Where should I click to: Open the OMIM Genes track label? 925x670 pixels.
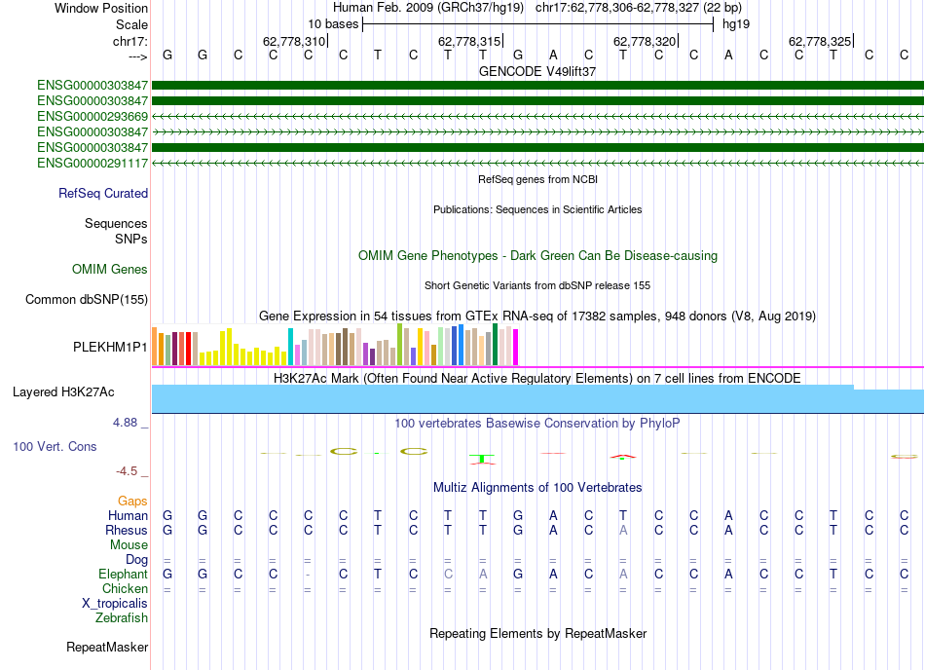(x=110, y=269)
